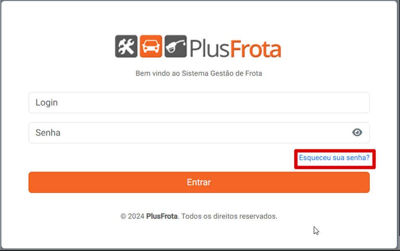Click the bold PlusFrota name in footer
The image size is (400, 251).
(x=162, y=216)
